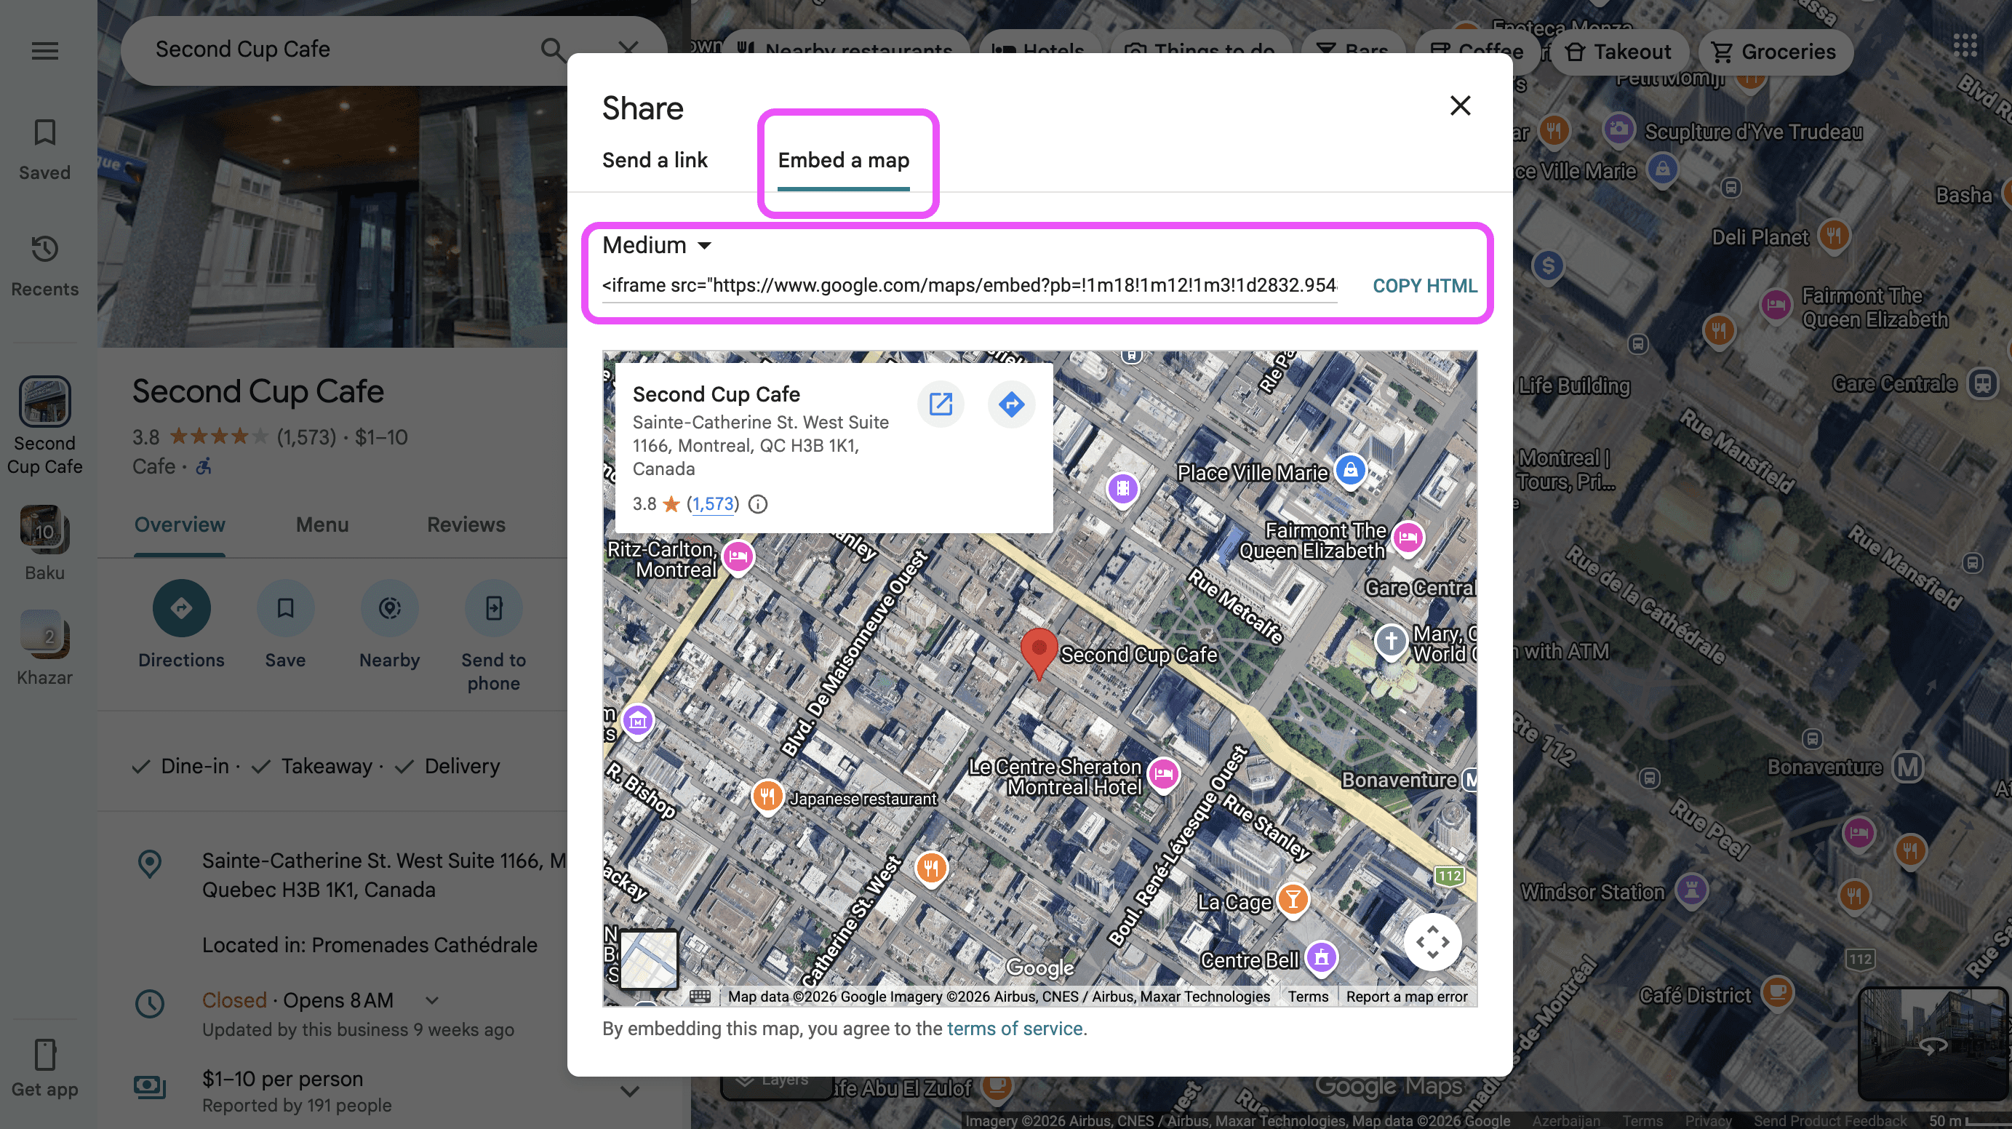The width and height of the screenshot is (2012, 1129).
Task: Open larger map icon in preview card
Action: click(x=941, y=404)
